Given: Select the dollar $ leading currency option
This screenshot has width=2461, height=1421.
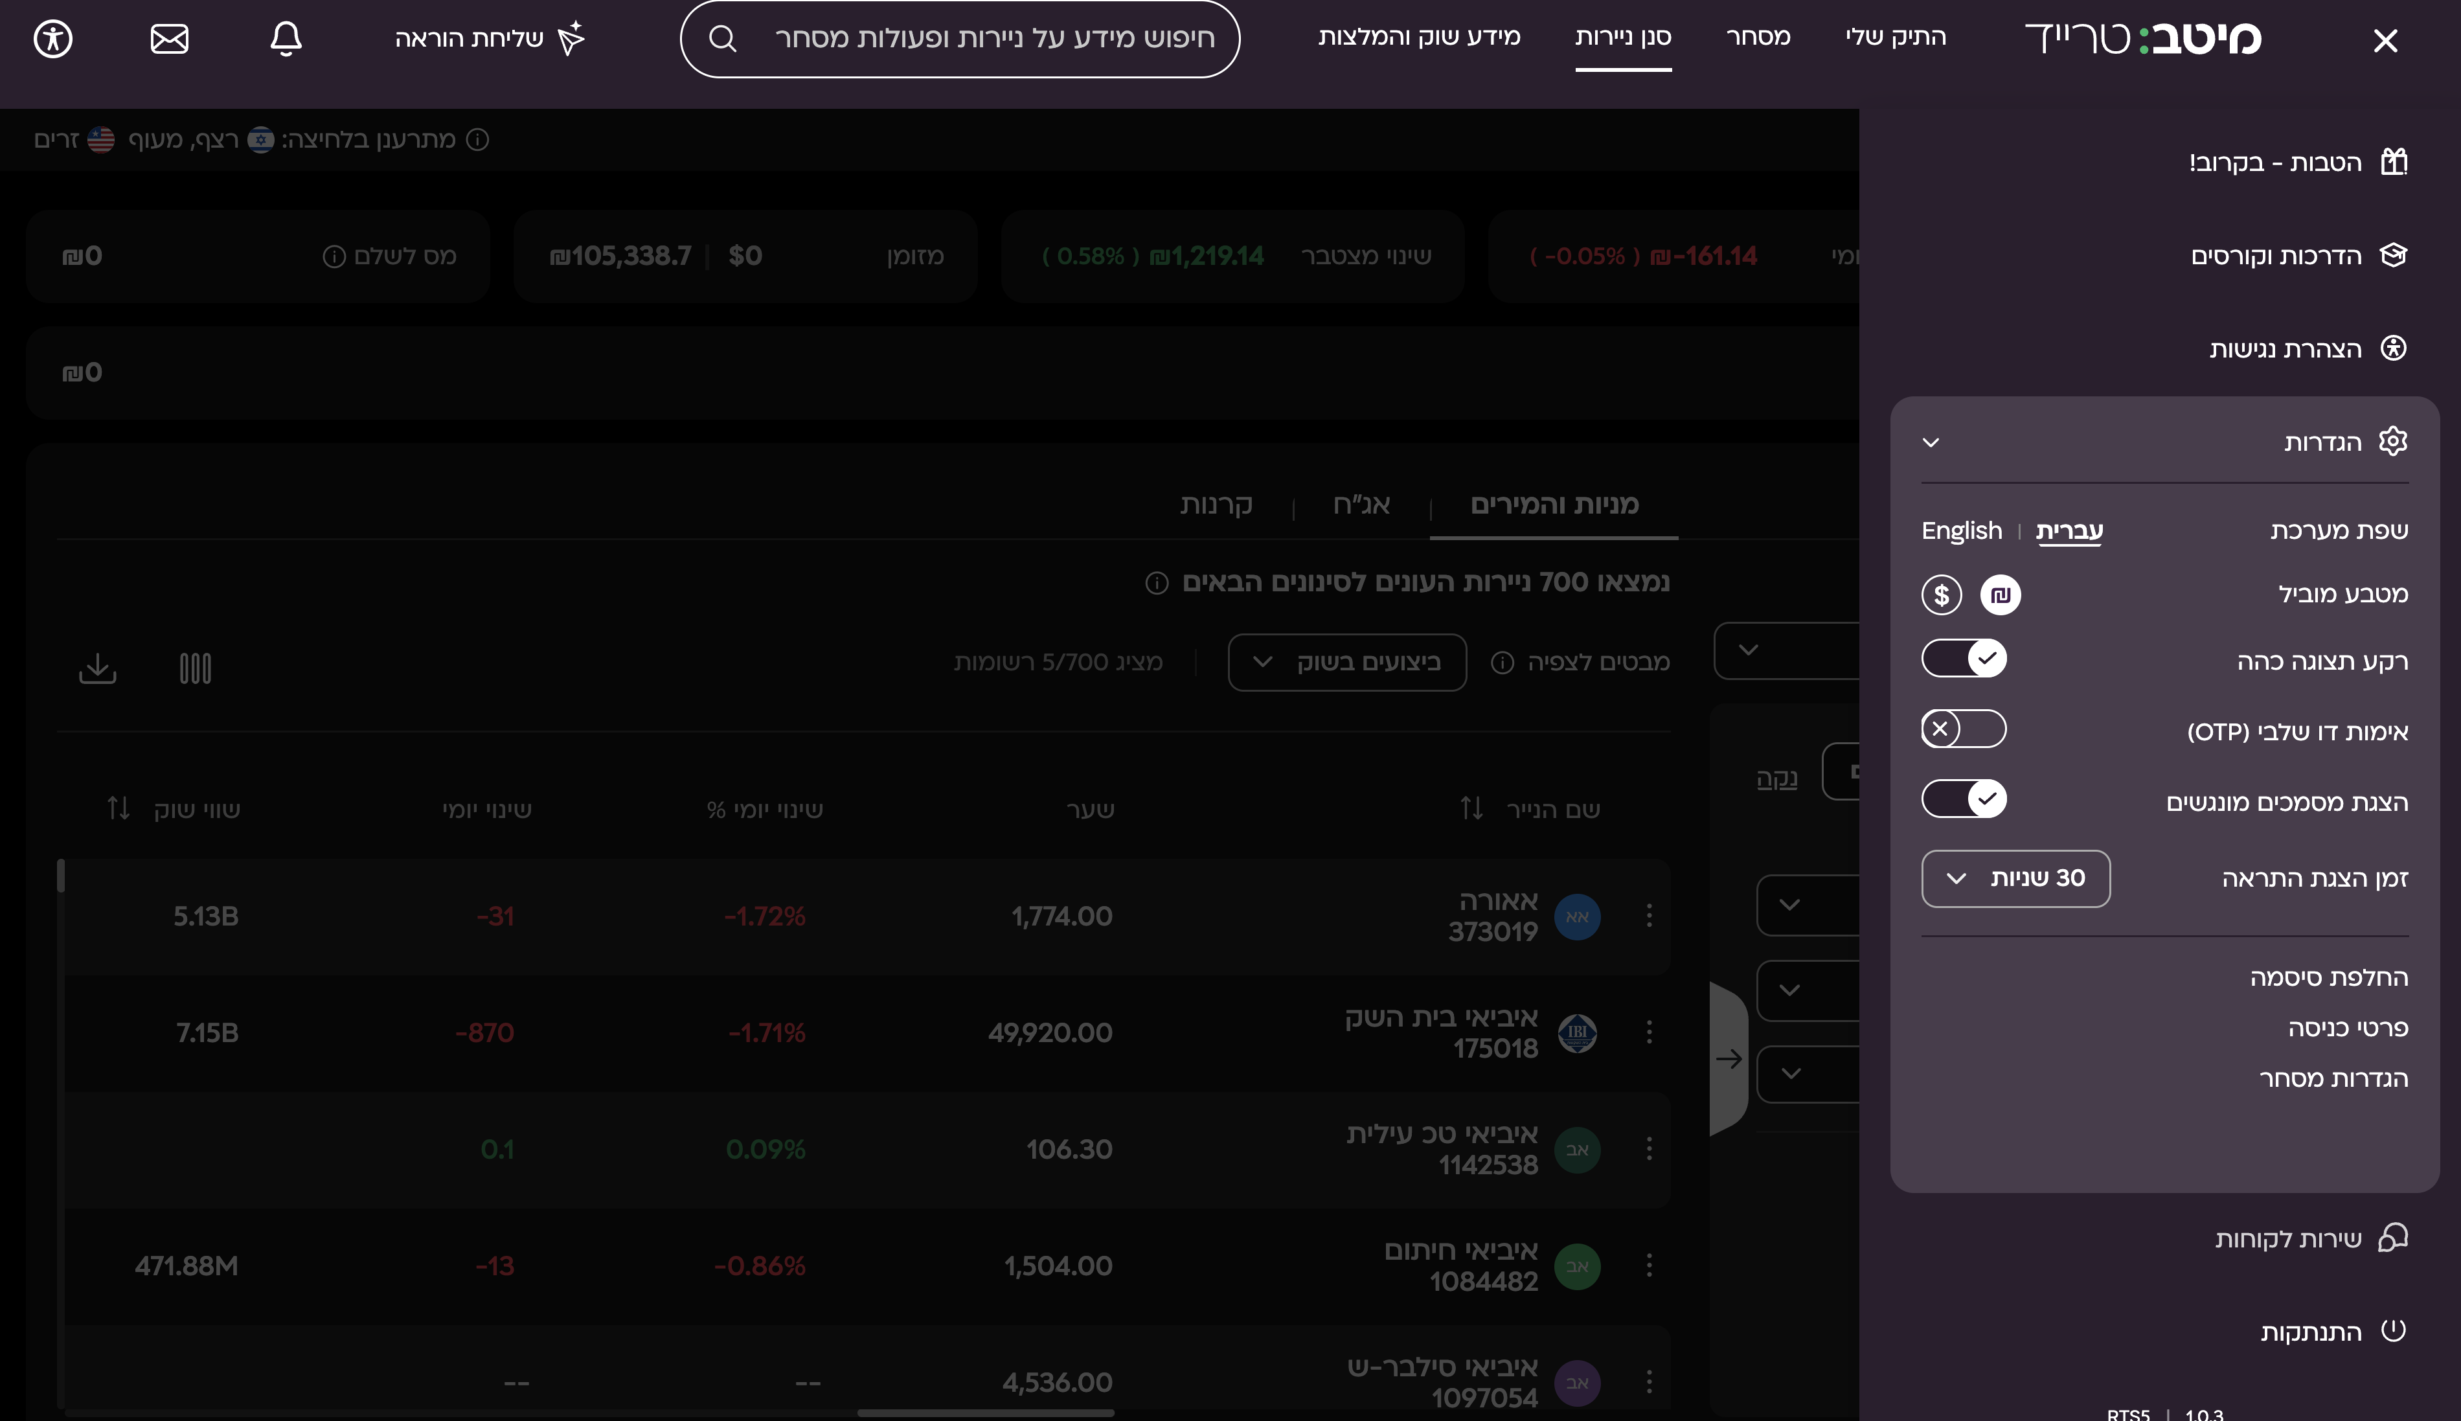Looking at the screenshot, I should [1942, 595].
